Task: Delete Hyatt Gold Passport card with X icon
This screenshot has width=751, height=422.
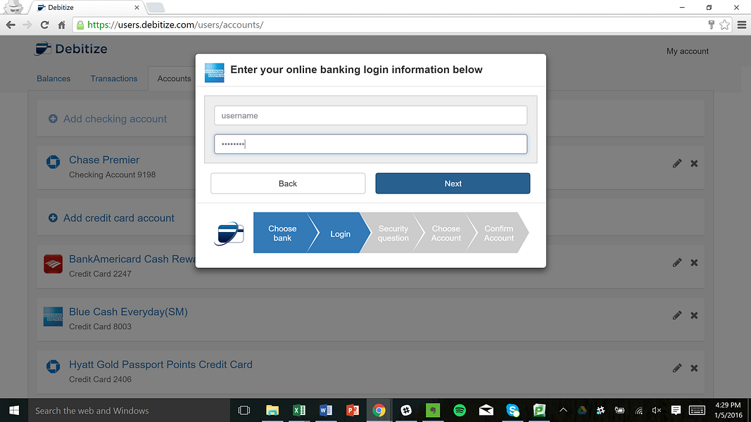Action: tap(694, 368)
